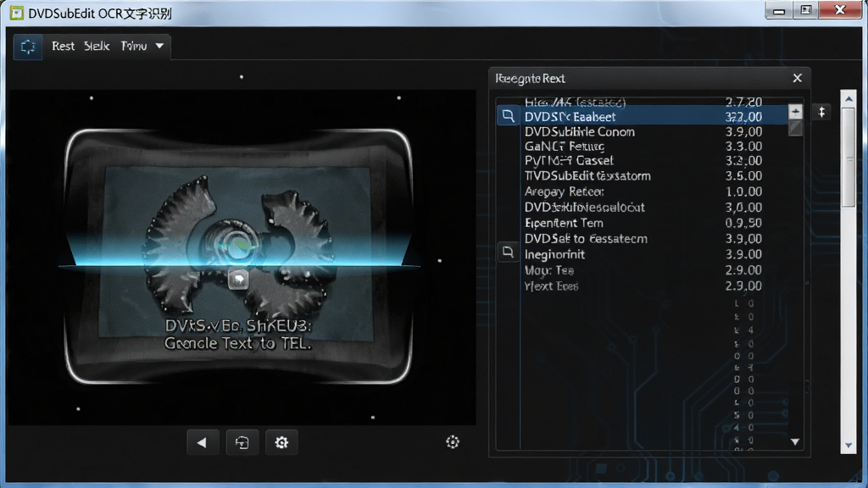868x488 pixels.
Task: Click the 322.00 value in highlighted row
Action: (x=743, y=117)
